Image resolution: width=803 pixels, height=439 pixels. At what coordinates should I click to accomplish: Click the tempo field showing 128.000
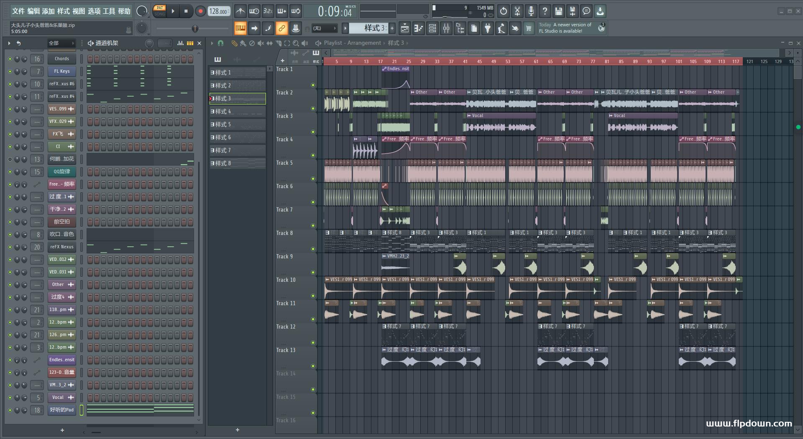[x=219, y=11]
